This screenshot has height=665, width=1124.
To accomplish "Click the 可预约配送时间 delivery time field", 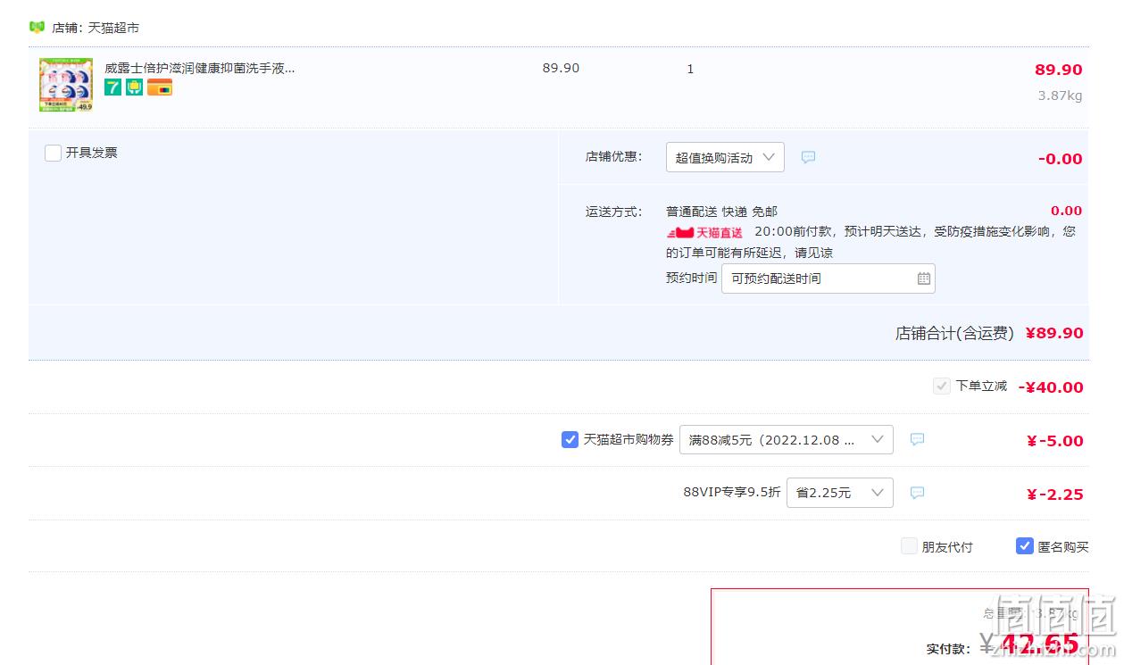I will [828, 278].
